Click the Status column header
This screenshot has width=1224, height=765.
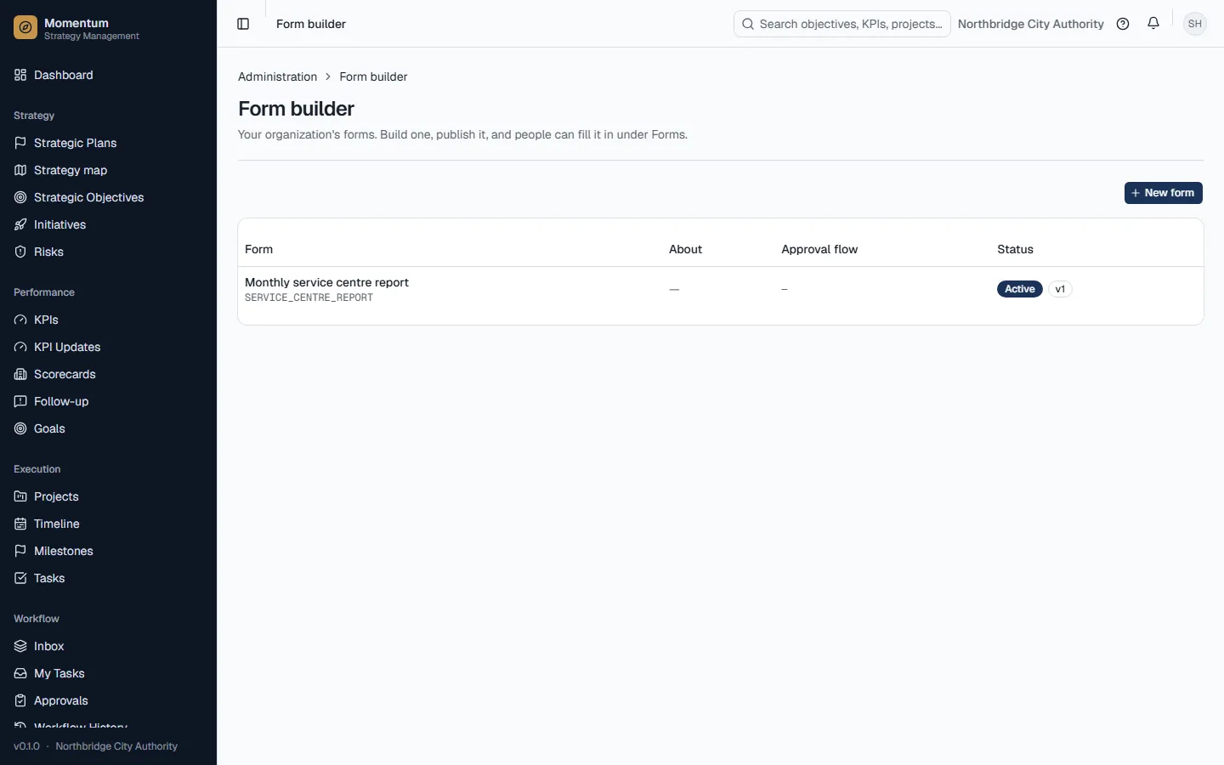point(1015,249)
